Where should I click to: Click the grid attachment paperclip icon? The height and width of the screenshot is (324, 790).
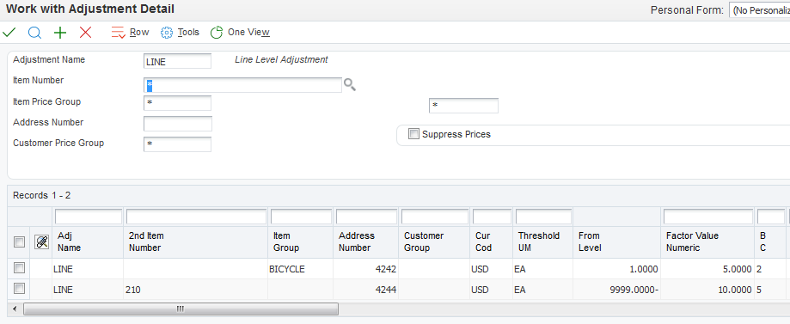click(41, 241)
